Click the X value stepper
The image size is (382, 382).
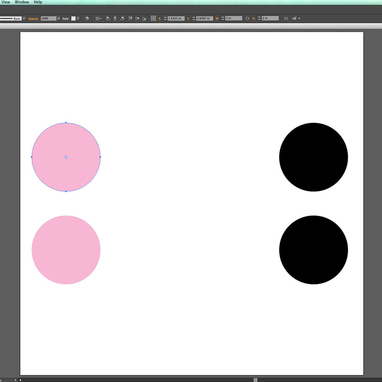pos(165,19)
